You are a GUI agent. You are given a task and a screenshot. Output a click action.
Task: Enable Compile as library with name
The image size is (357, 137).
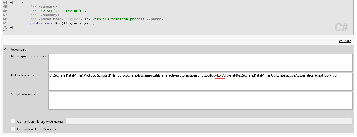click(x=13, y=121)
